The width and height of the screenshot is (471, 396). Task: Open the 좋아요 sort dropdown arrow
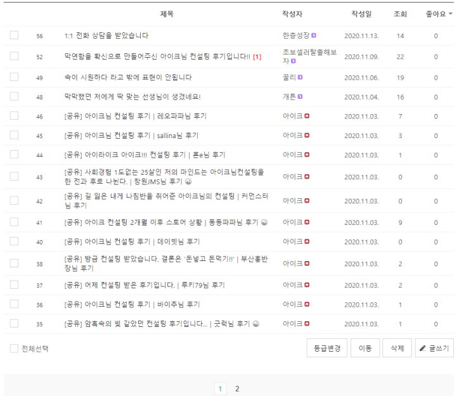(450, 14)
